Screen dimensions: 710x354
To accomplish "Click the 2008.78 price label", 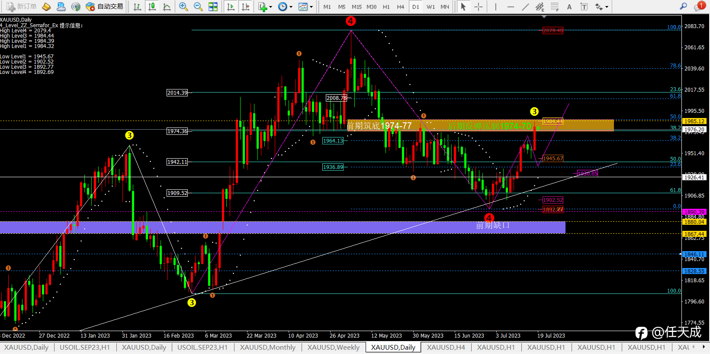I will point(337,98).
